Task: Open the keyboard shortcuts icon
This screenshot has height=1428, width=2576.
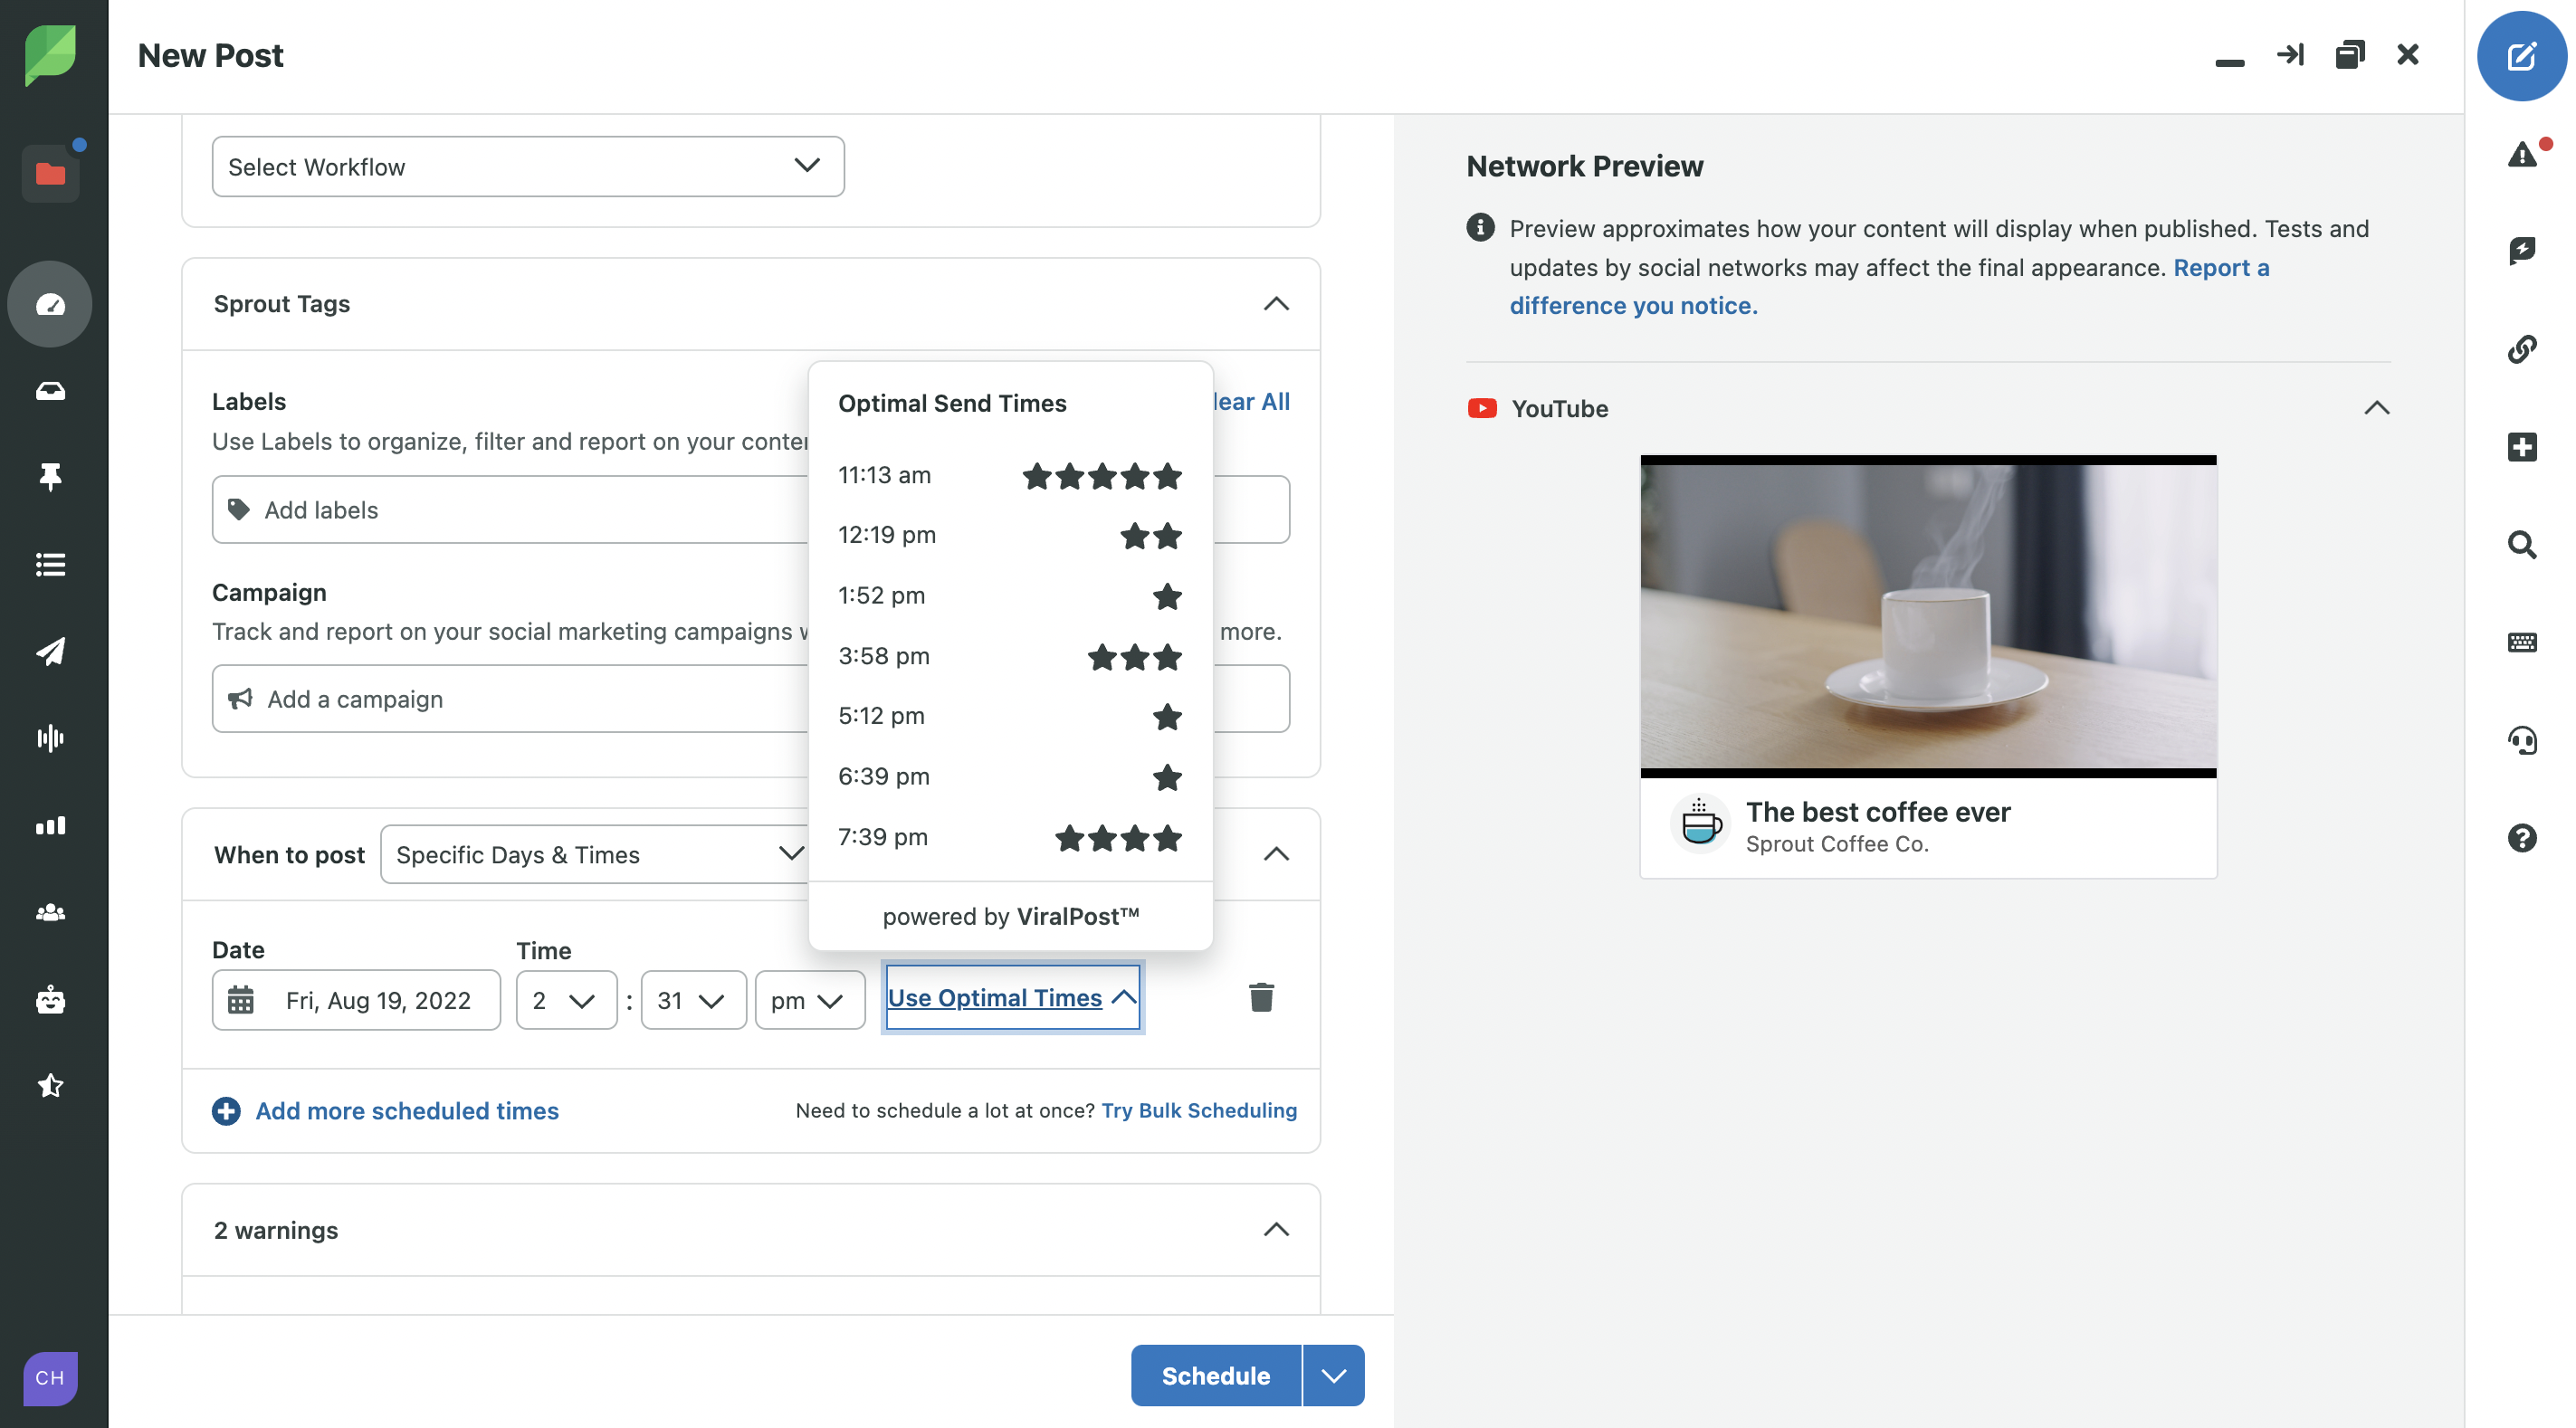Action: pyautogui.click(x=2521, y=642)
